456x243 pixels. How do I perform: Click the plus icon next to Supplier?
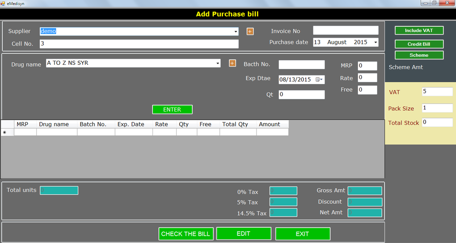(x=250, y=31)
